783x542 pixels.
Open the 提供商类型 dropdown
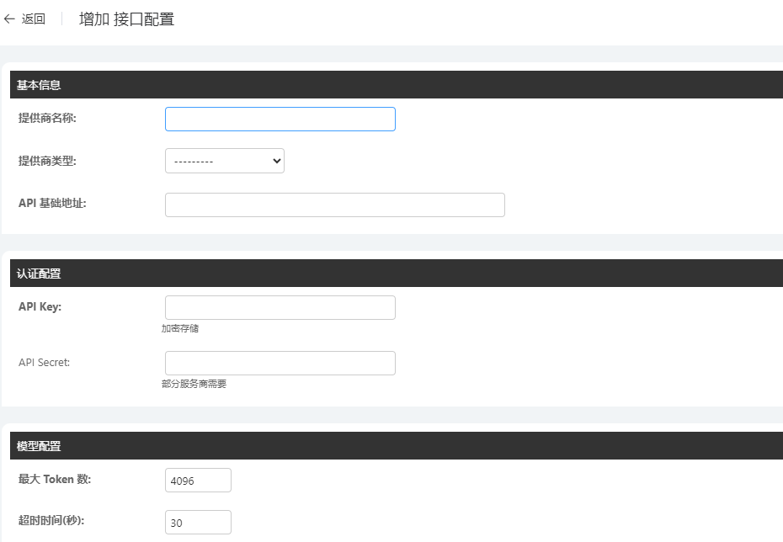tap(224, 161)
